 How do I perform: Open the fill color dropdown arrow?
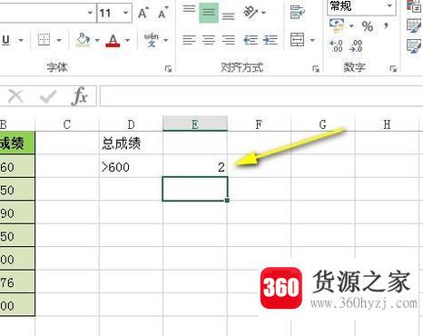coord(97,40)
